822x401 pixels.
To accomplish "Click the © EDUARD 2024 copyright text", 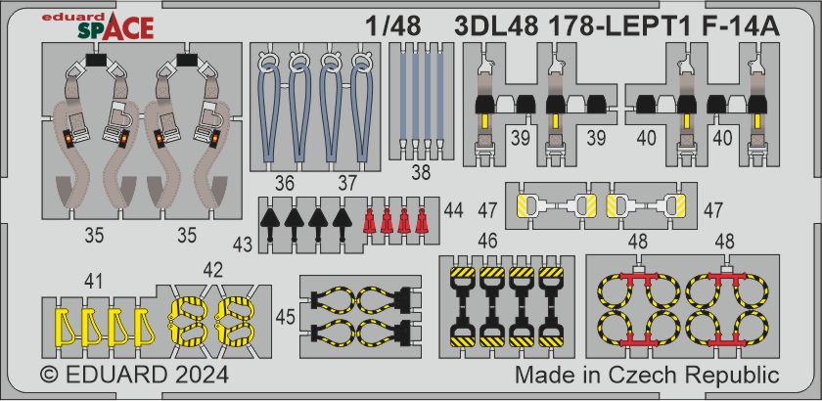I will coord(135,376).
